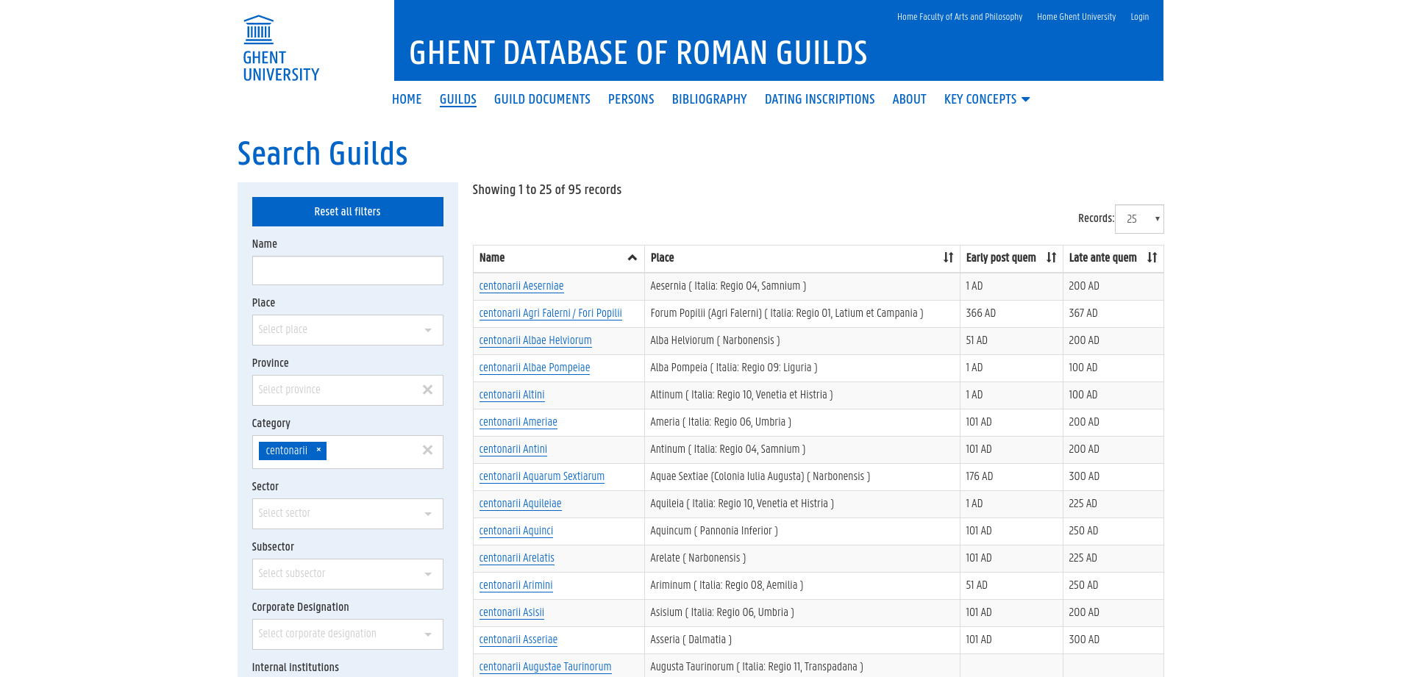Click Ghent Database of Roman Guilds title

click(x=638, y=54)
